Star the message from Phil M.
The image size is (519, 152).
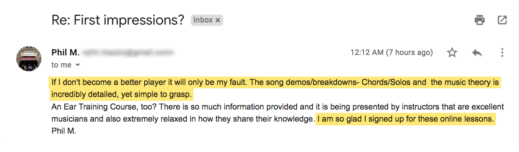(452, 53)
